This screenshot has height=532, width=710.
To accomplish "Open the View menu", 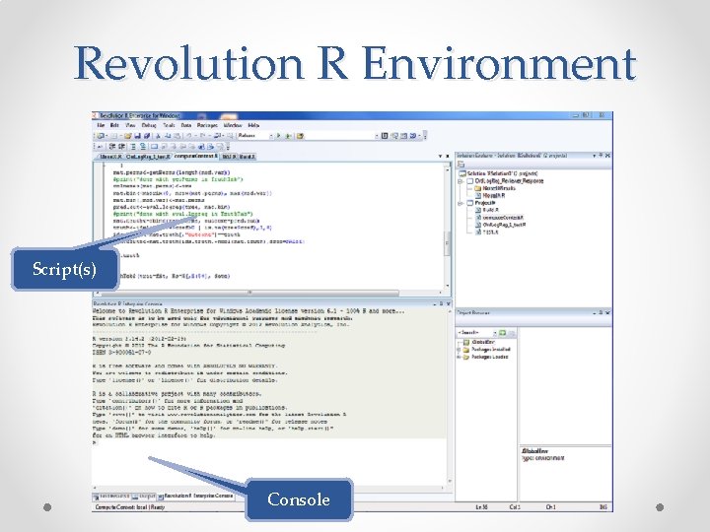I will 130,125.
